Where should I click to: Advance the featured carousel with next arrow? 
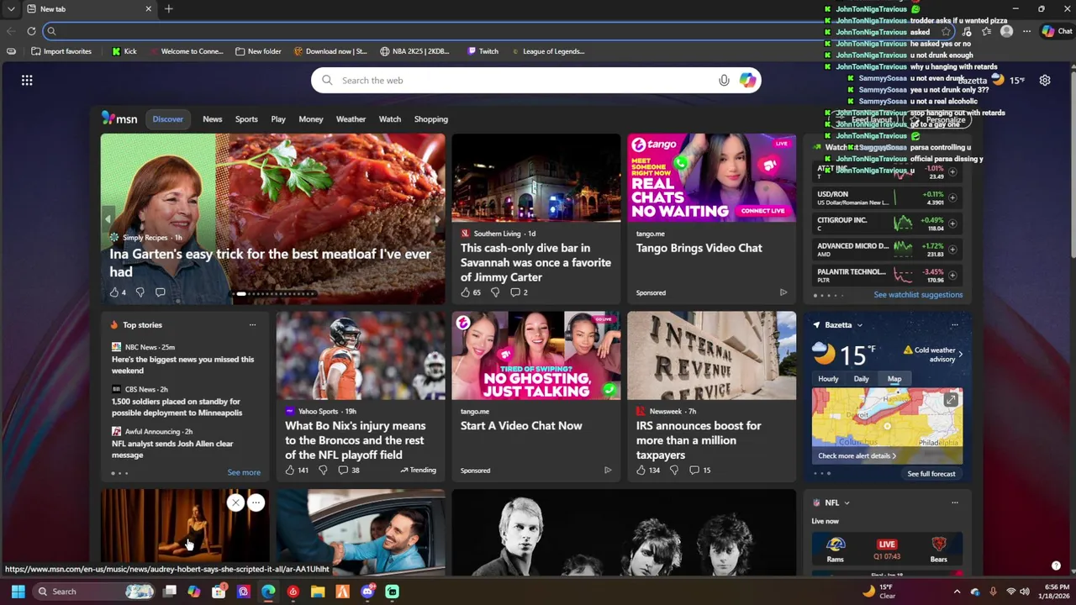(x=436, y=218)
